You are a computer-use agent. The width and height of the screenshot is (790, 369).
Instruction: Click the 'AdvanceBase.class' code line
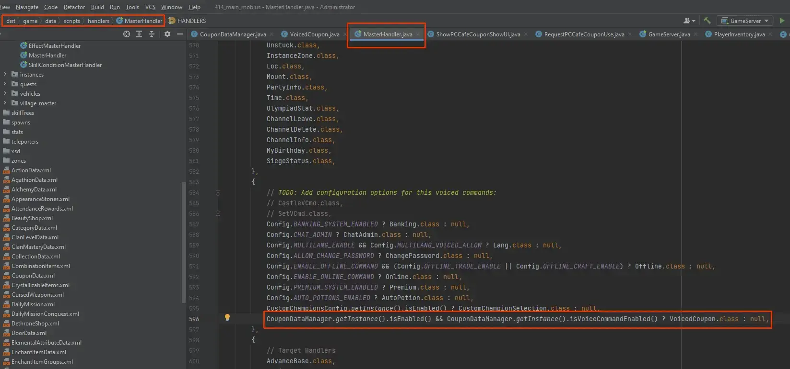pyautogui.click(x=299, y=361)
